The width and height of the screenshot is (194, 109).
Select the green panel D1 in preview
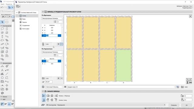124,65
